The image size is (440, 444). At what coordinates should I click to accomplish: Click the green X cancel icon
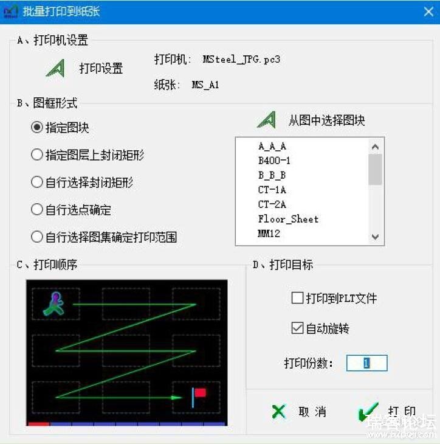pos(279,411)
